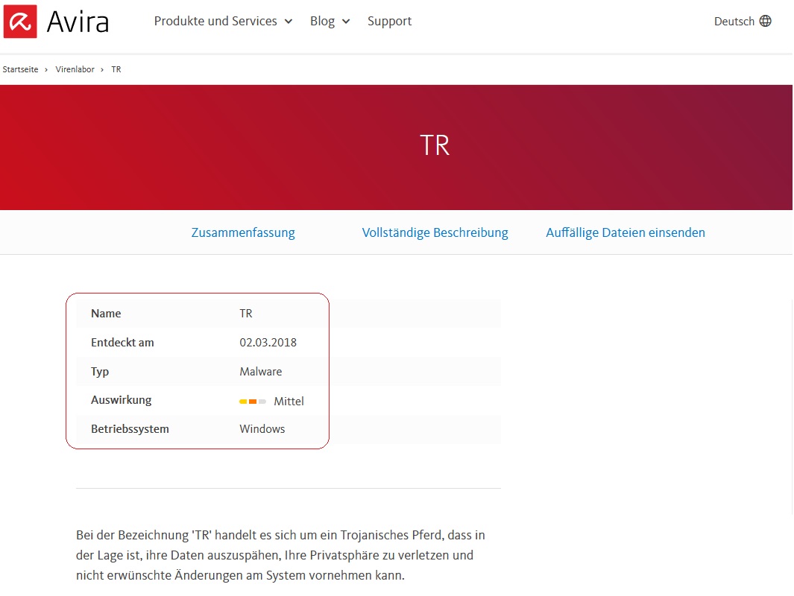Expand the Blog dropdown chevron

click(346, 22)
